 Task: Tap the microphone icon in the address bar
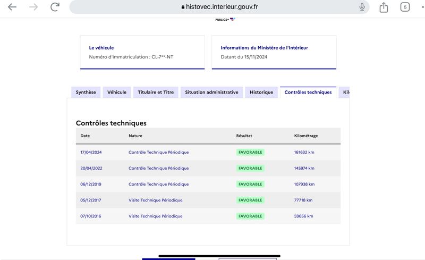point(362,7)
